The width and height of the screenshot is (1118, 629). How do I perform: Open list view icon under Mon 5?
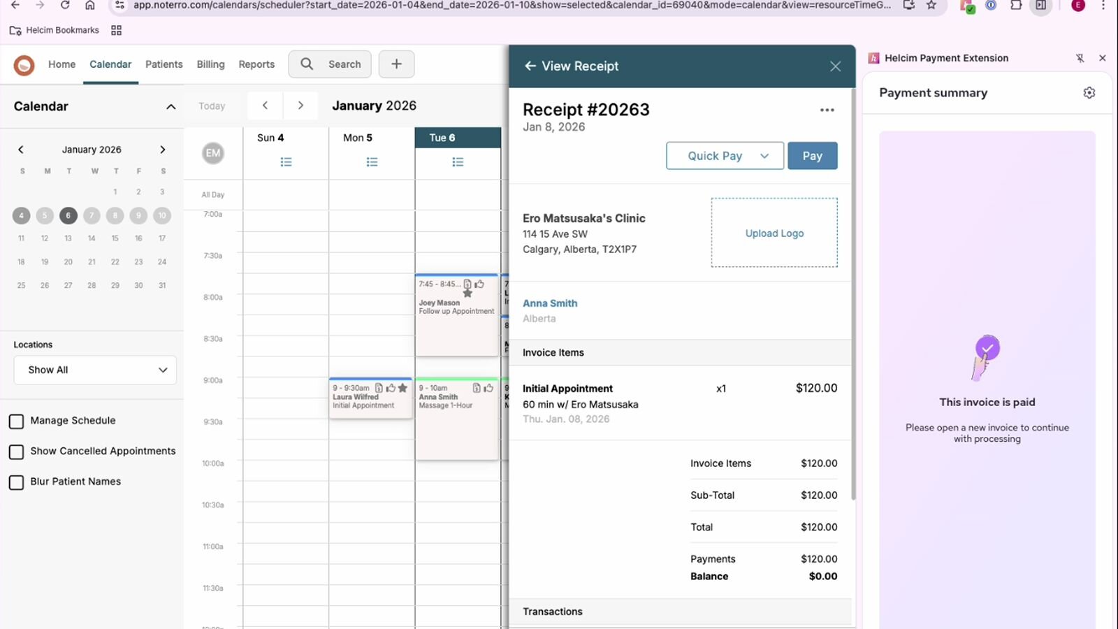(372, 162)
